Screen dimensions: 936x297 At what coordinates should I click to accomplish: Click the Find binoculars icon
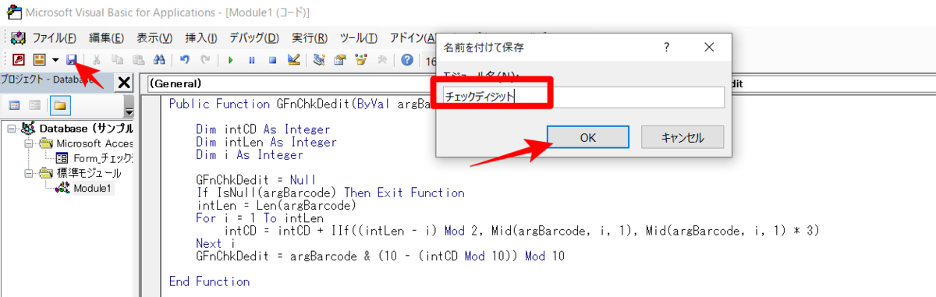click(159, 59)
